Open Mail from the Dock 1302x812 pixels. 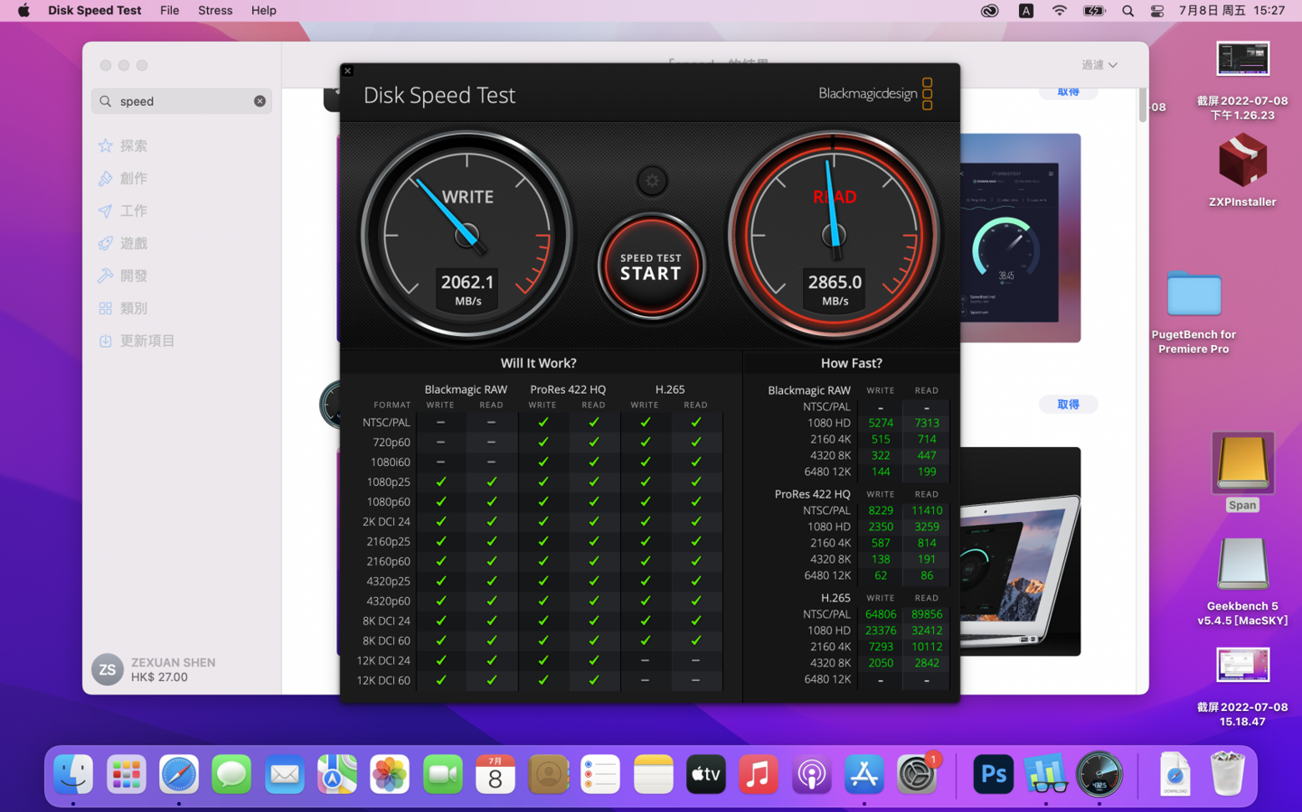click(x=284, y=775)
